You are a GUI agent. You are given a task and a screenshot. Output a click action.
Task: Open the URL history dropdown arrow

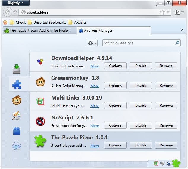click(x=168, y=12)
